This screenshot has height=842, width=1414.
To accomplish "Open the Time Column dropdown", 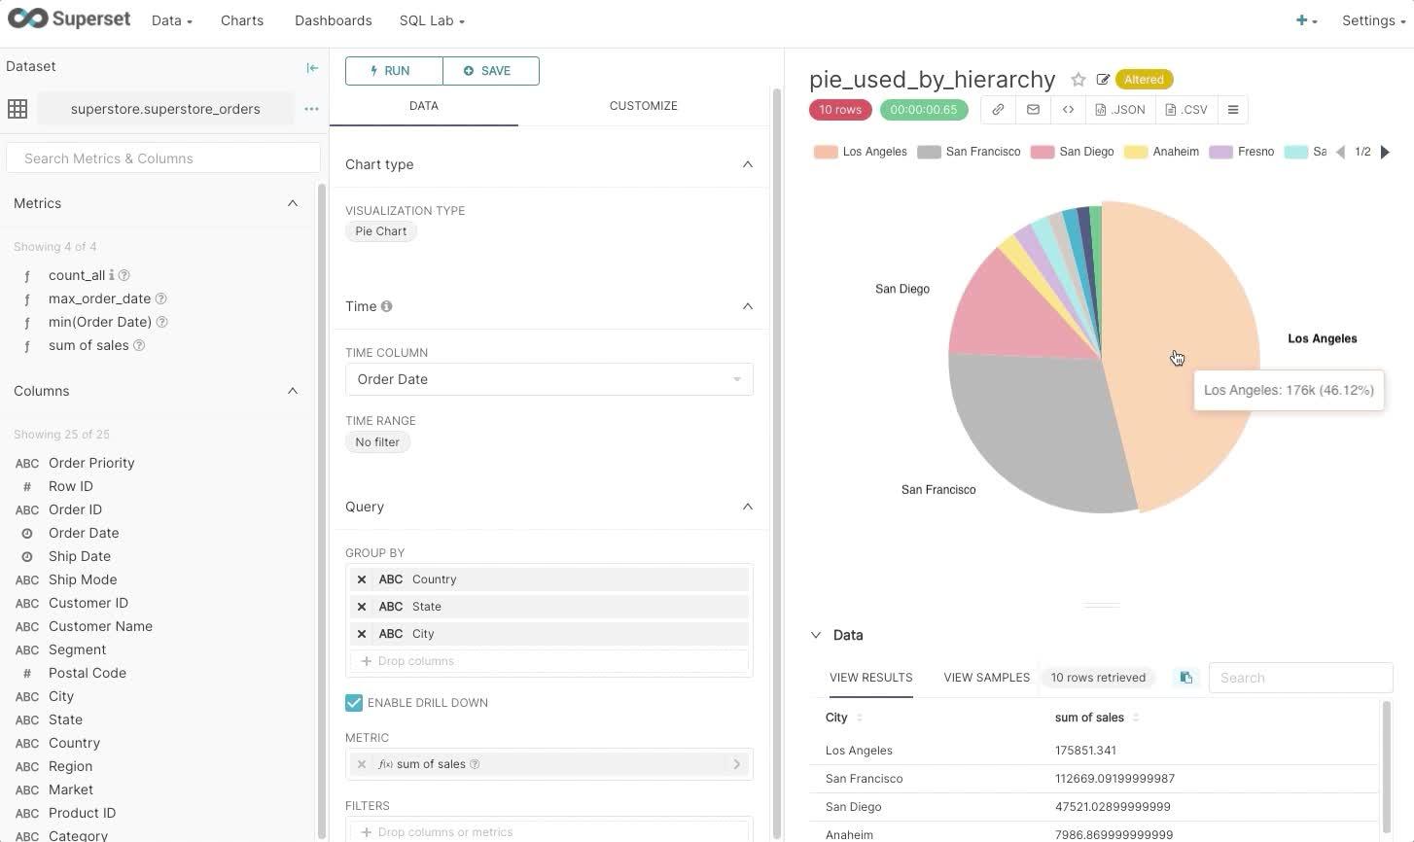I will pos(548,379).
